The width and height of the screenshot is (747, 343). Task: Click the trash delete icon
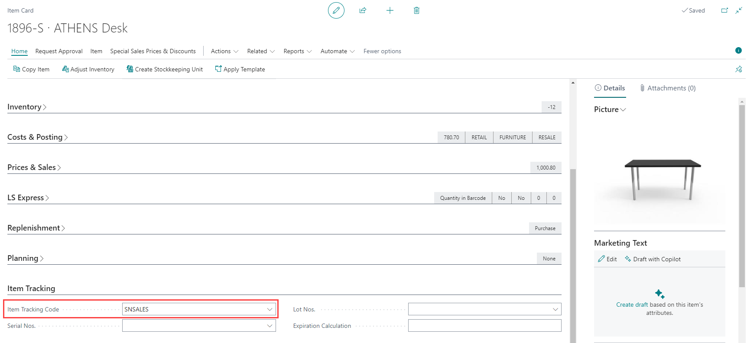416,10
